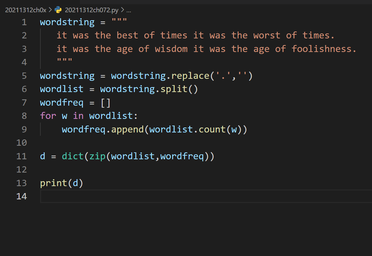Image resolution: width=372 pixels, height=256 pixels.
Task: Click line number 11 in gutter
Action: tap(22, 156)
